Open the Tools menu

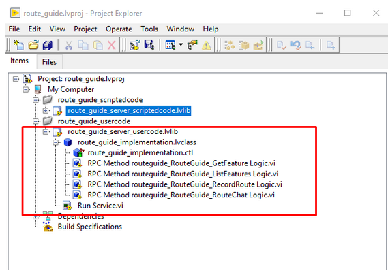point(149,29)
